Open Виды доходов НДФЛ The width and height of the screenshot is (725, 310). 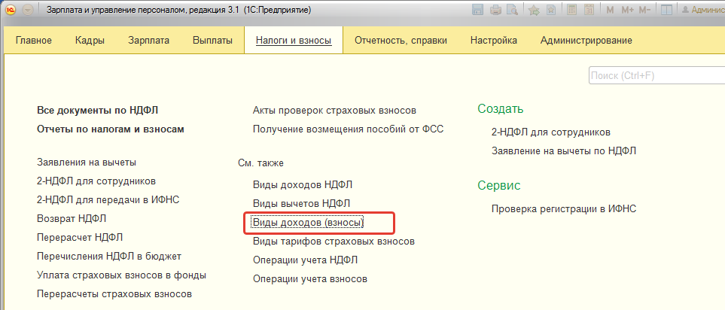coord(303,185)
